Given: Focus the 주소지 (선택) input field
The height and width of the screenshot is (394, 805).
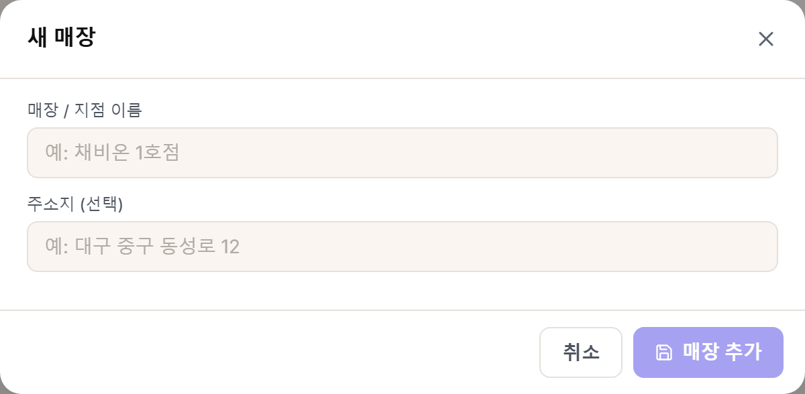Looking at the screenshot, I should click(x=402, y=247).
